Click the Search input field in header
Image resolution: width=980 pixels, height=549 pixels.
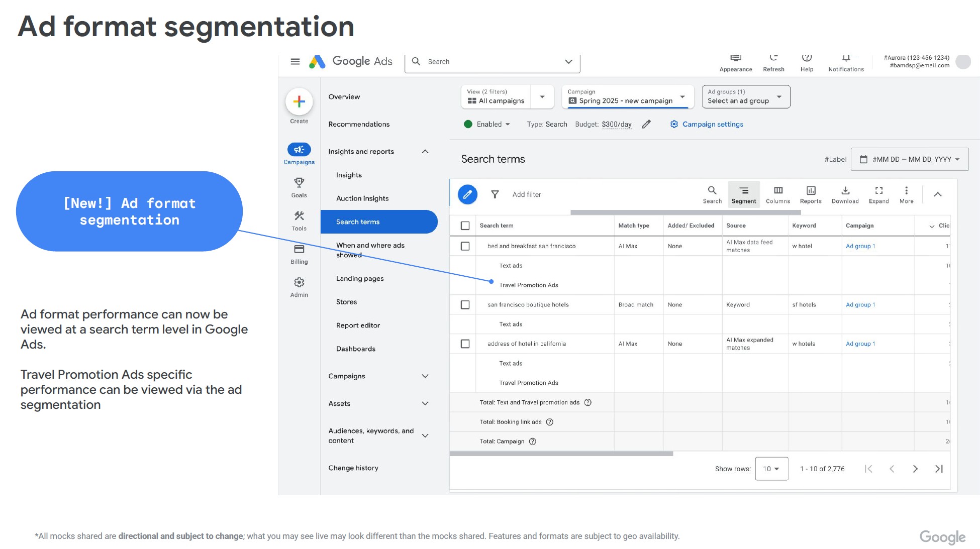click(x=492, y=61)
